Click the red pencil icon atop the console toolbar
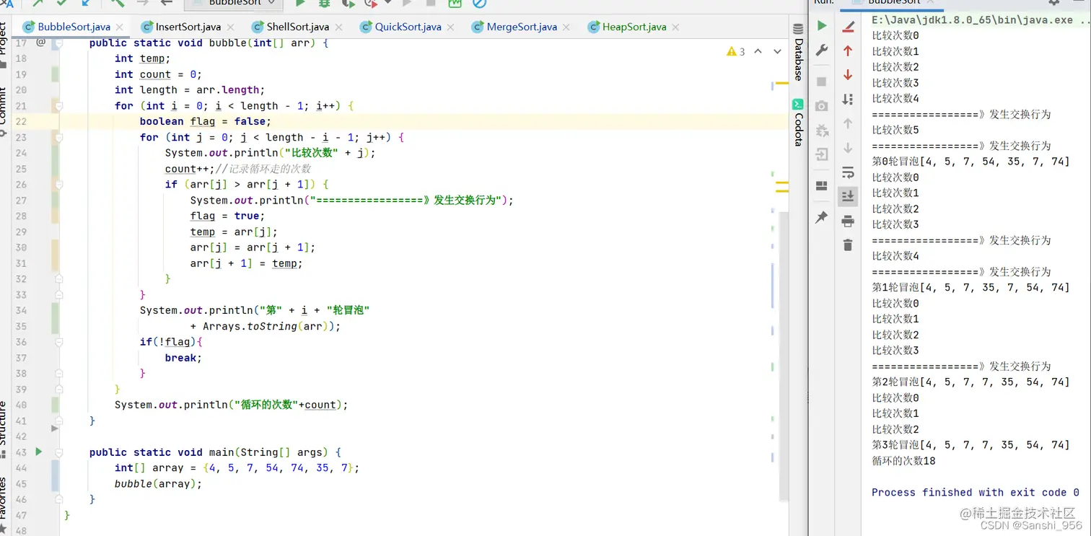The height and width of the screenshot is (536, 1091). pyautogui.click(x=848, y=27)
